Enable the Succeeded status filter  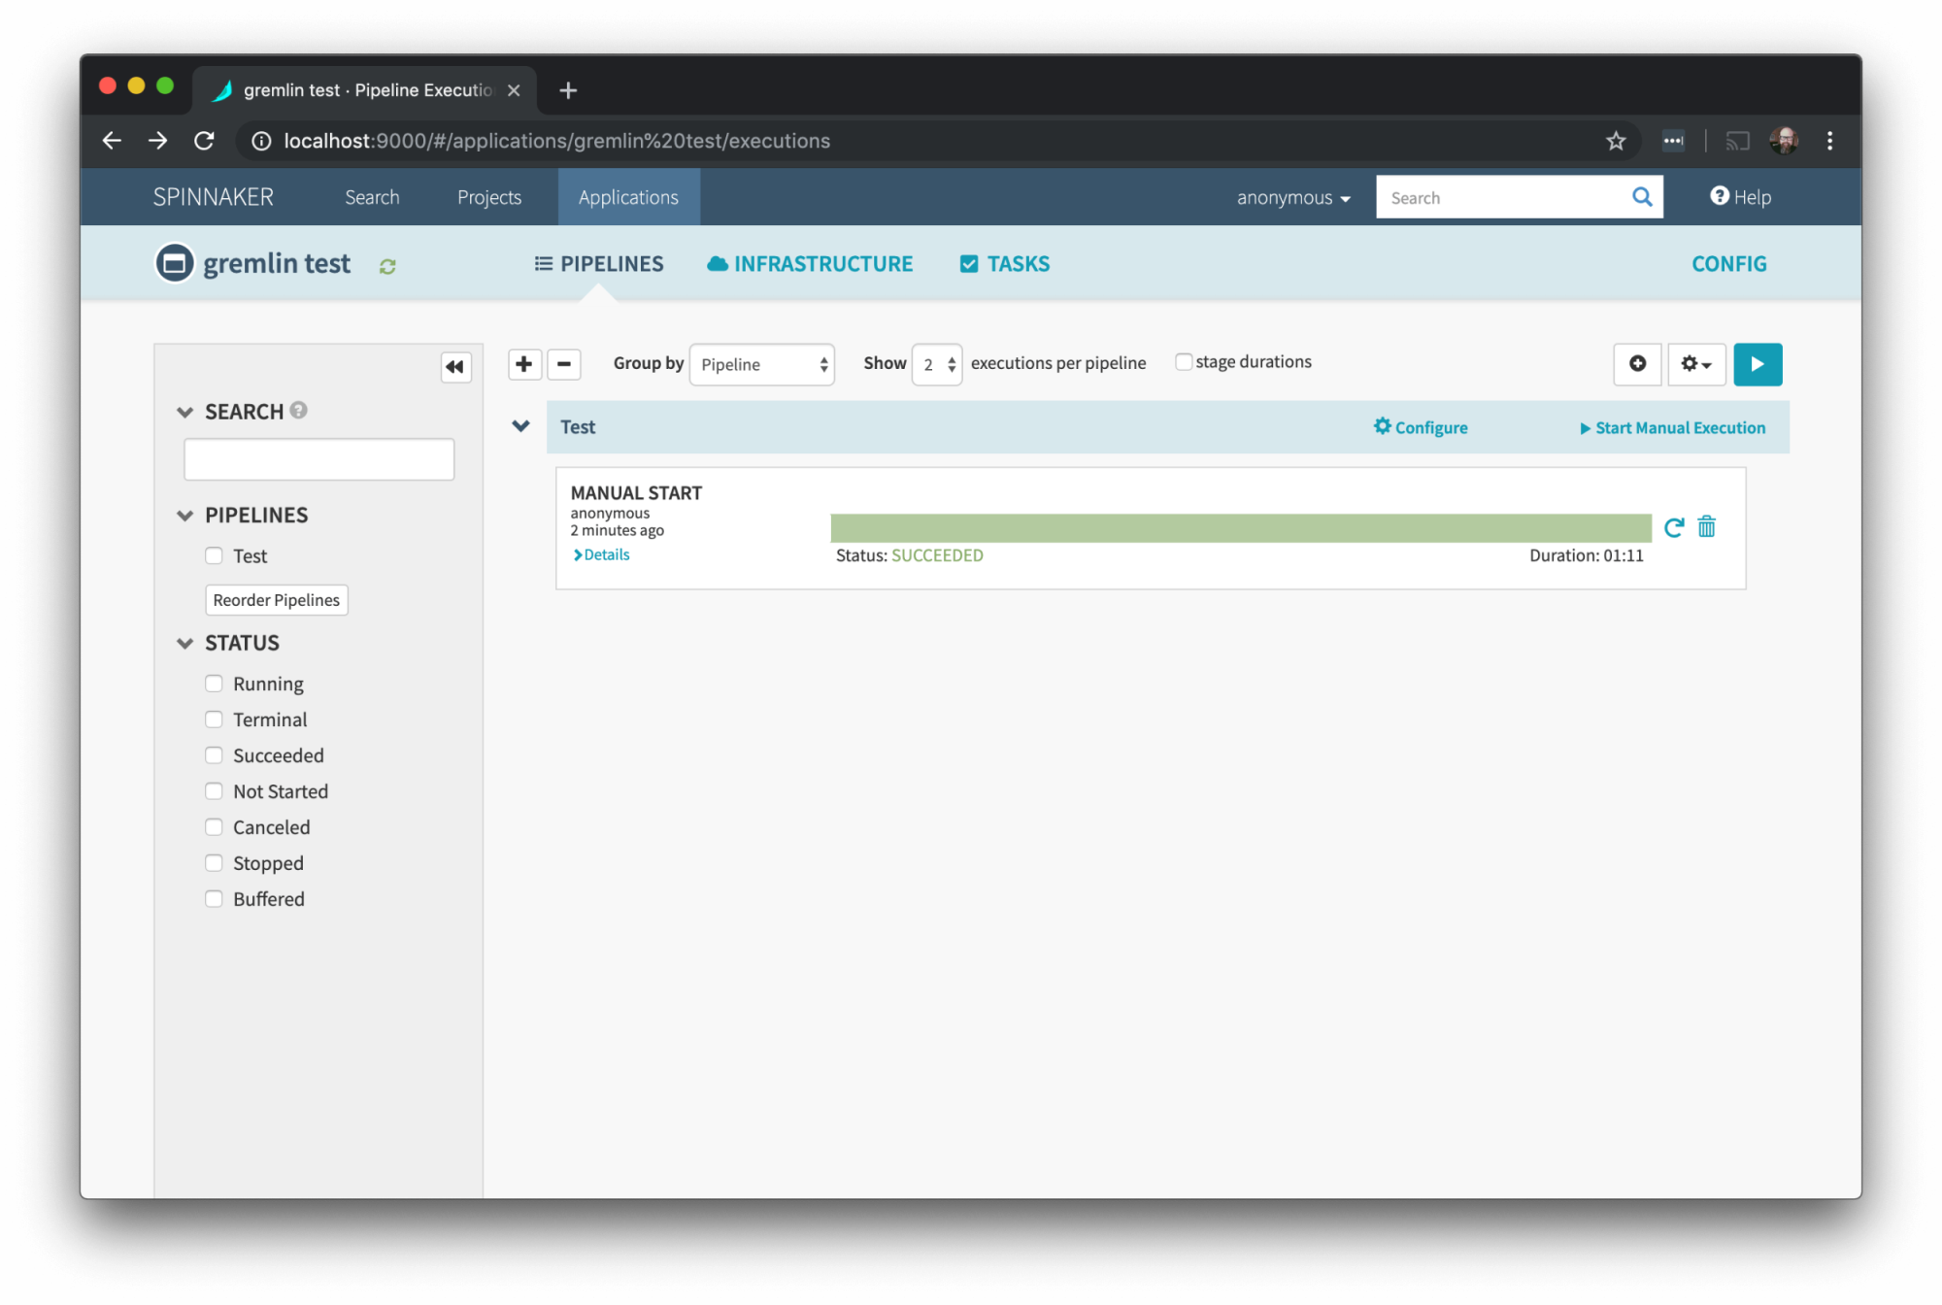[x=214, y=754]
